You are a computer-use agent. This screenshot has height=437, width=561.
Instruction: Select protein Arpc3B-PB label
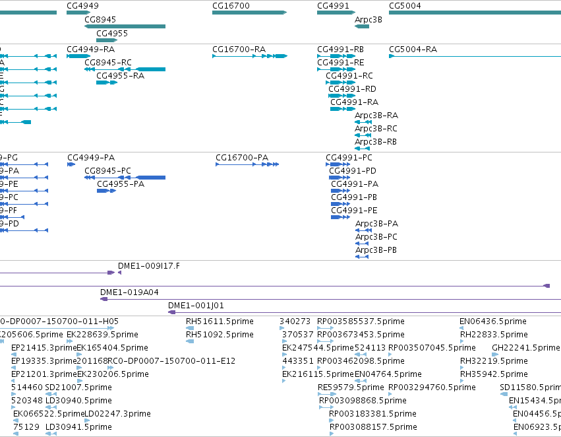click(x=376, y=250)
